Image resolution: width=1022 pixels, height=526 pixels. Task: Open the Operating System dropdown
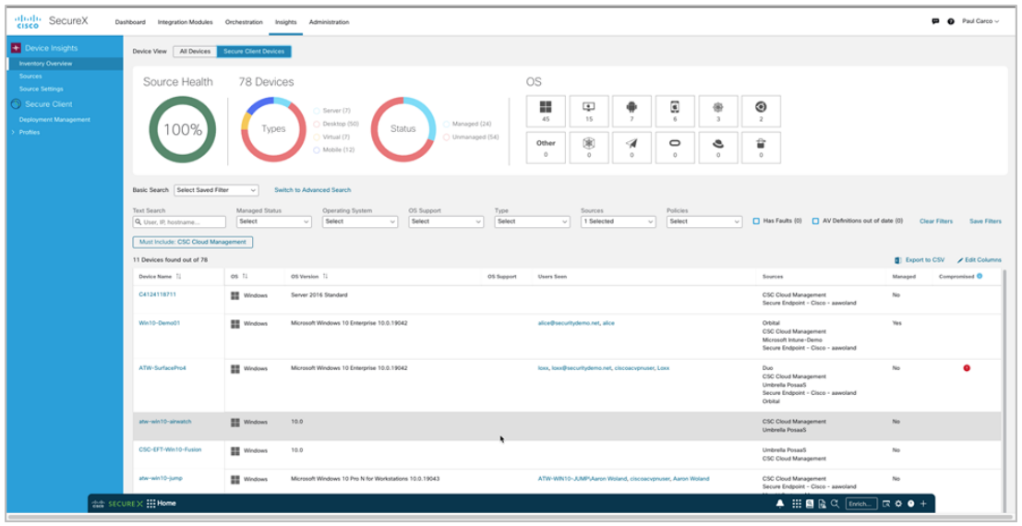[x=360, y=221]
